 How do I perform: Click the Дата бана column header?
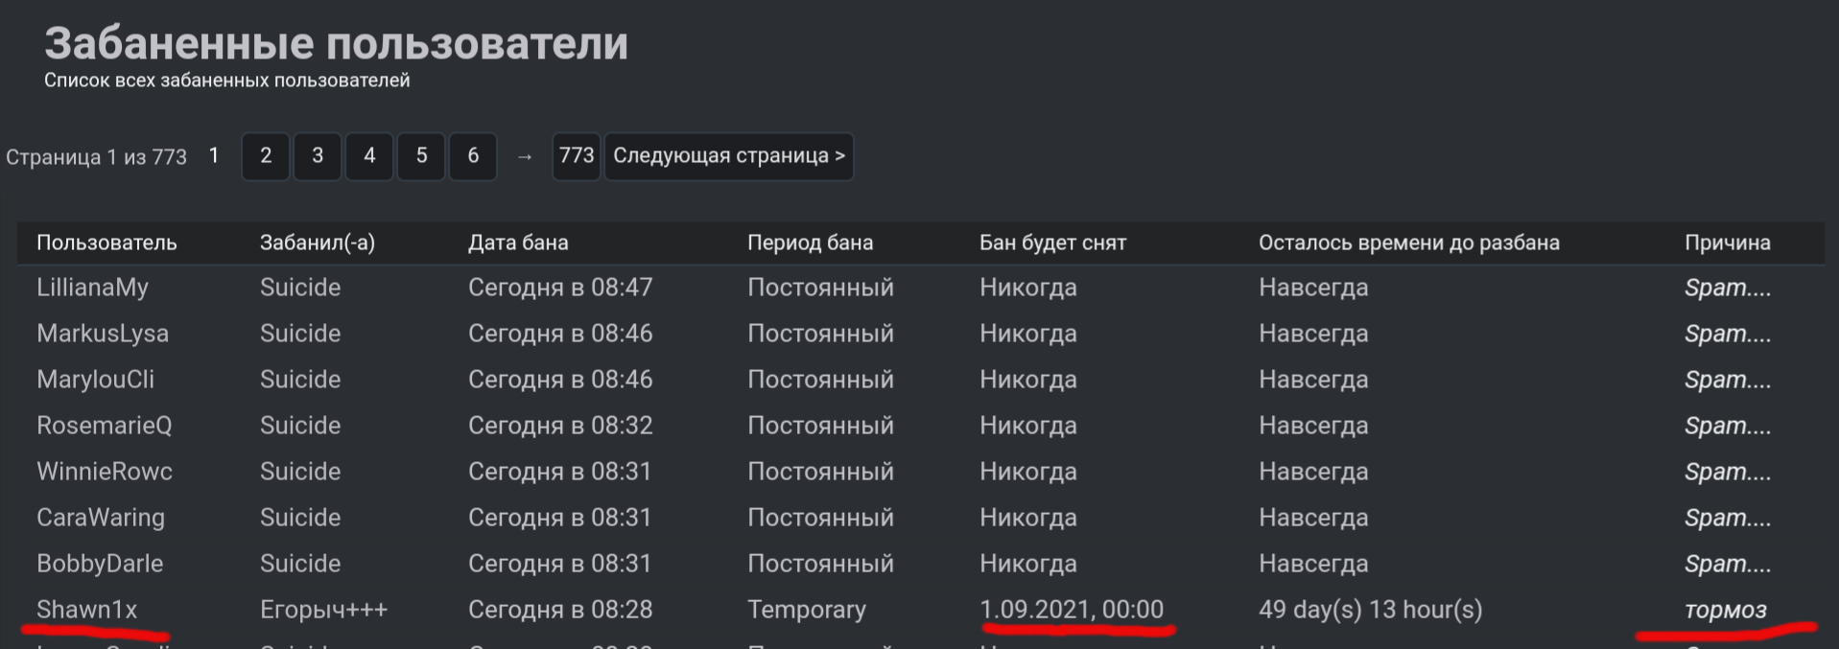click(x=518, y=243)
